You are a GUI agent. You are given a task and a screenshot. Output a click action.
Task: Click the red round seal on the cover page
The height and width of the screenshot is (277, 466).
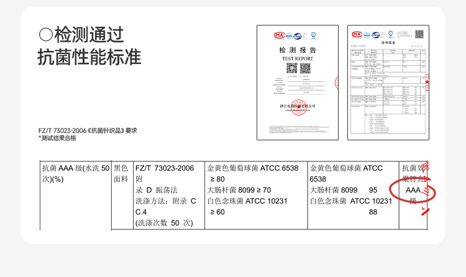coord(298,107)
